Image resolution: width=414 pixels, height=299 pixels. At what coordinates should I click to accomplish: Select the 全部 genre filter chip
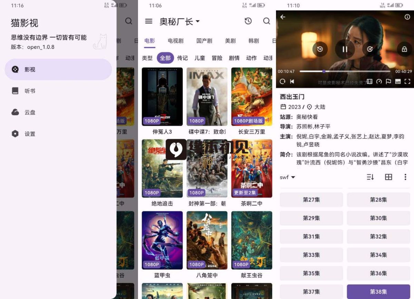point(165,58)
